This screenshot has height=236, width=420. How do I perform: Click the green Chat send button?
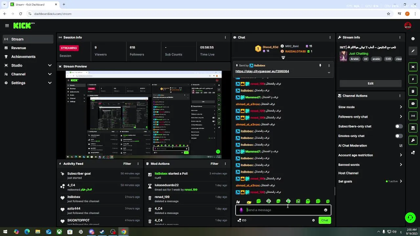325,220
